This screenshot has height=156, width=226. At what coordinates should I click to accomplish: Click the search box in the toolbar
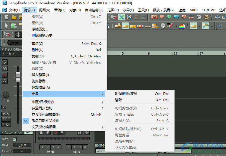[x=14, y=43]
